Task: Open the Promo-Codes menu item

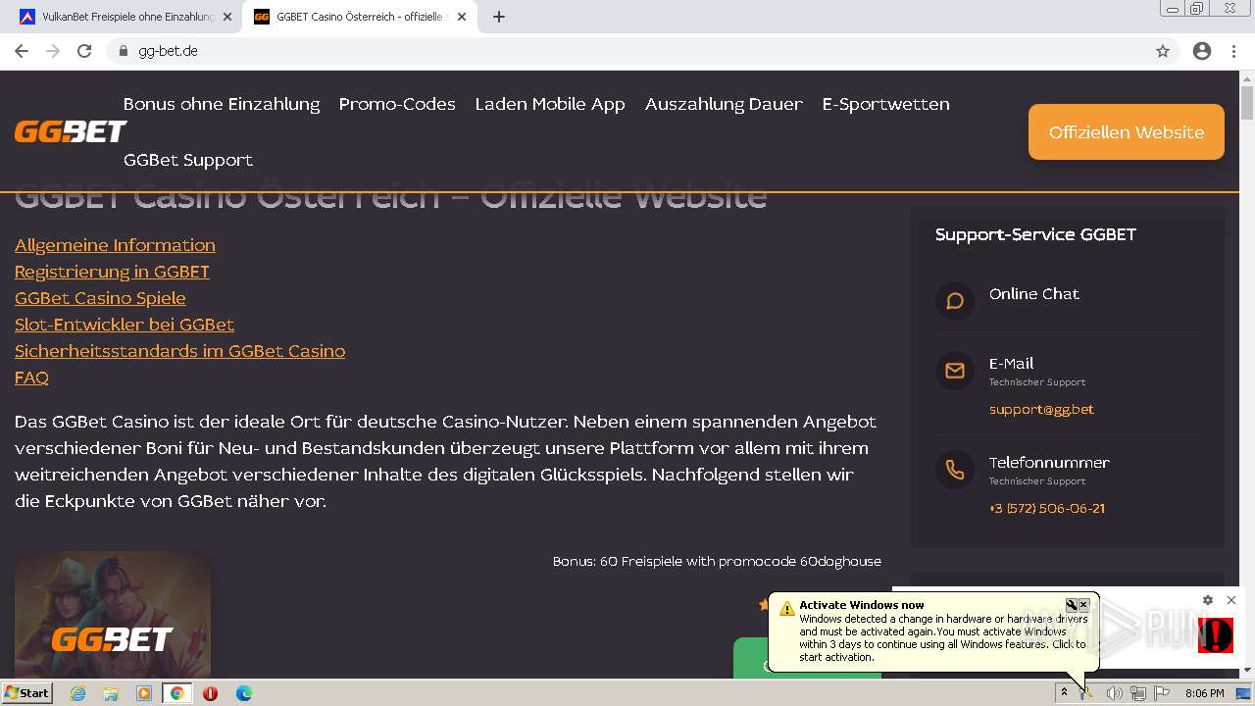Action: [x=397, y=104]
